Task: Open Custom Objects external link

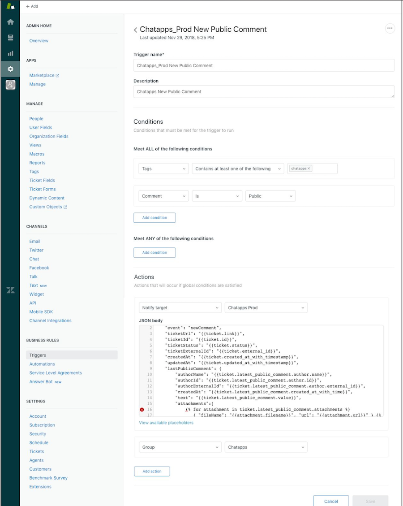Action: click(48, 207)
